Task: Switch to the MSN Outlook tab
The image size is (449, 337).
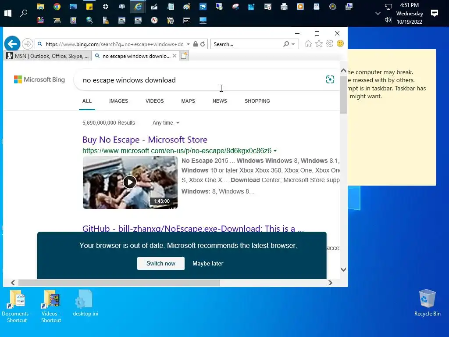Action: point(48,56)
